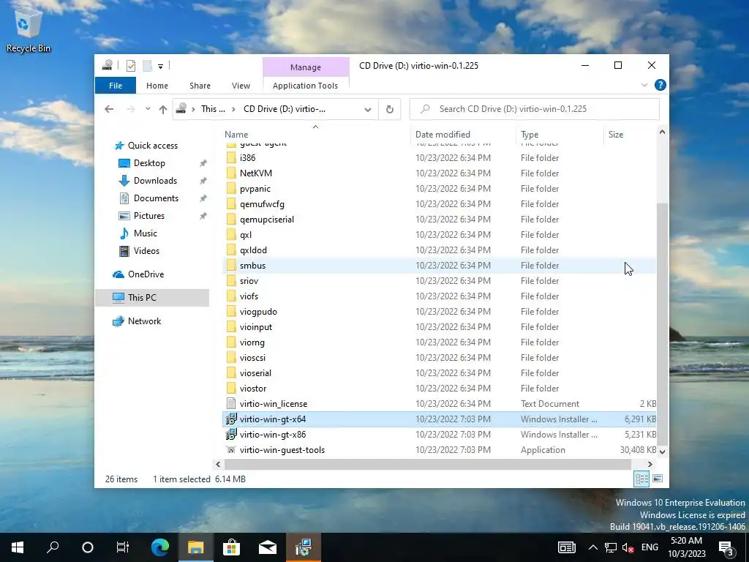Click the address bar history dropdown
The width and height of the screenshot is (749, 562).
coord(368,110)
